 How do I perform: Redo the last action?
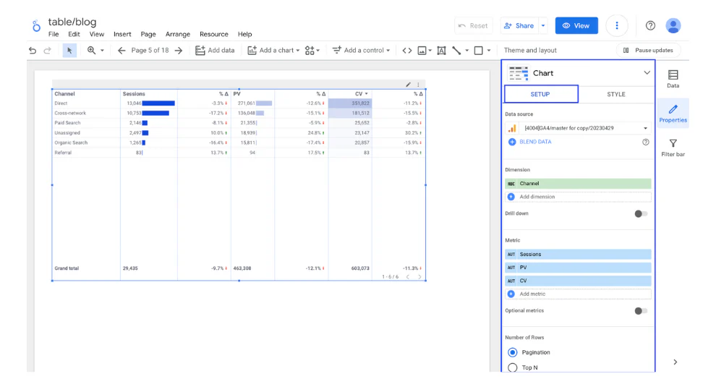click(x=47, y=50)
